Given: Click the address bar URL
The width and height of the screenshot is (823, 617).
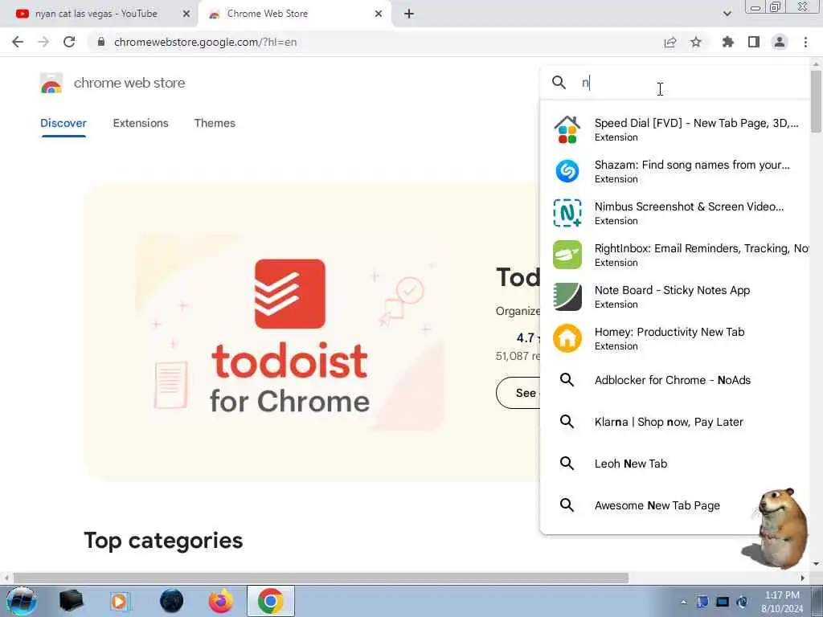Looking at the screenshot, I should coord(205,42).
